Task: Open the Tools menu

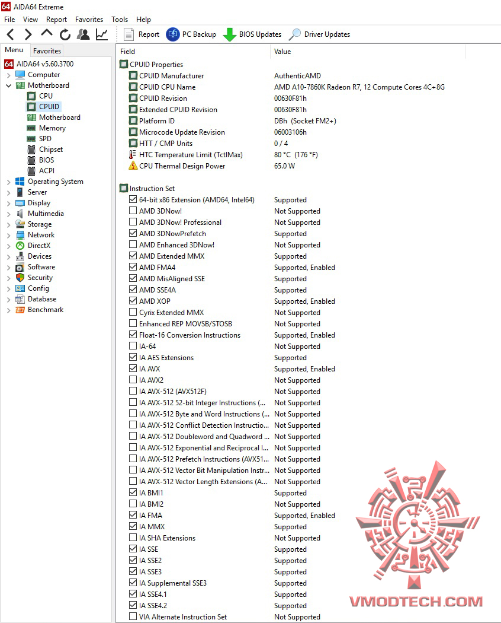Action: click(x=120, y=20)
